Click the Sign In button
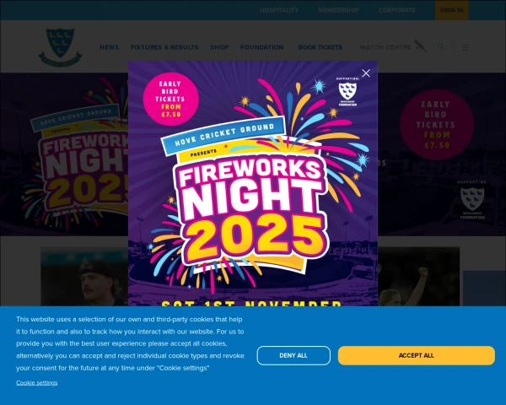Image resolution: width=506 pixels, height=405 pixels. 451,10
